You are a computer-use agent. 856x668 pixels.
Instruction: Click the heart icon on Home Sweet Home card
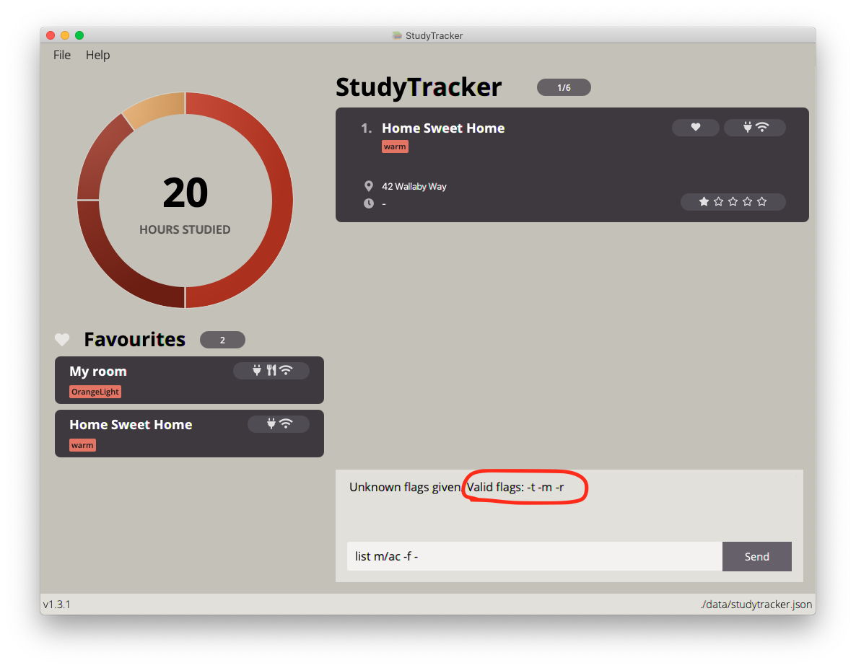696,127
